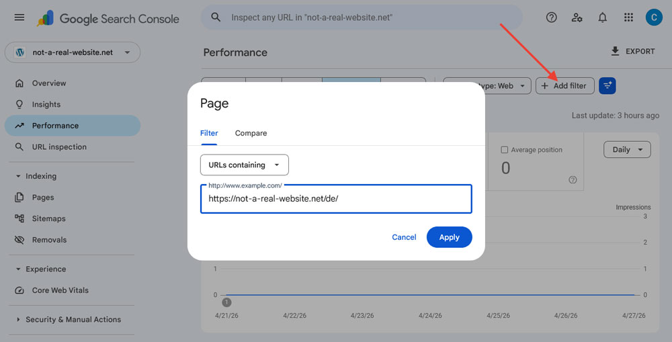The image size is (672, 342).
Task: Open user and permission settings icon
Action: tap(577, 17)
